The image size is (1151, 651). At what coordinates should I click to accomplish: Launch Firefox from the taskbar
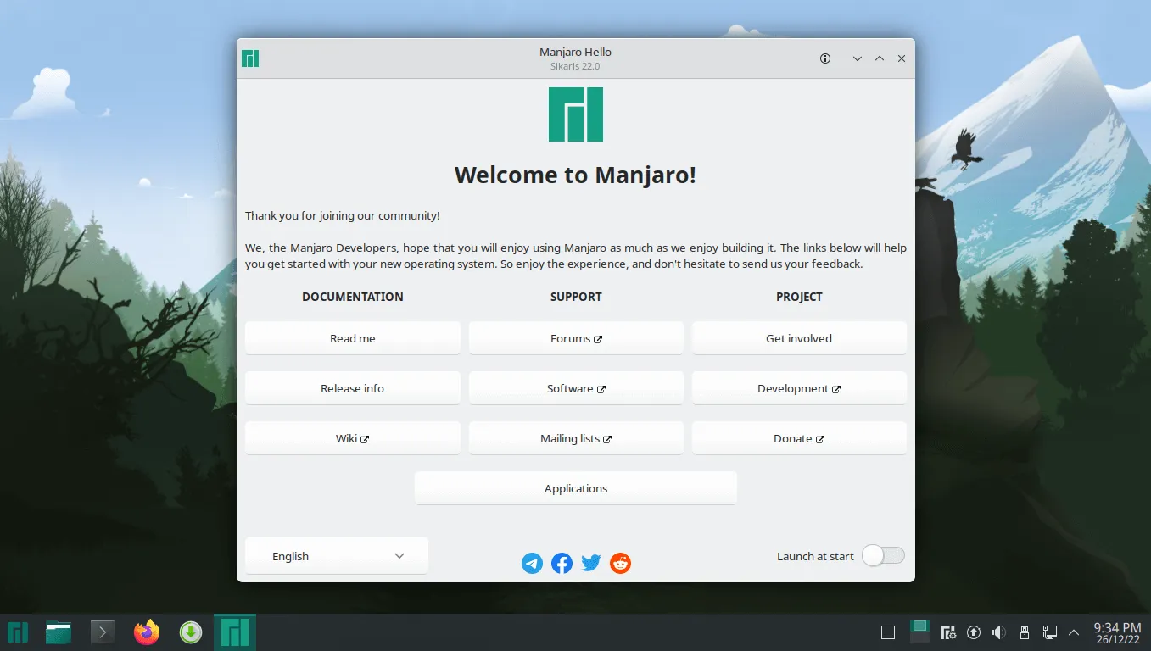click(x=147, y=632)
